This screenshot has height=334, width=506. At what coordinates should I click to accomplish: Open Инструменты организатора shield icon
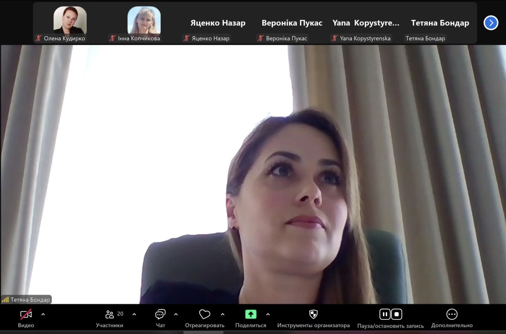[313, 314]
